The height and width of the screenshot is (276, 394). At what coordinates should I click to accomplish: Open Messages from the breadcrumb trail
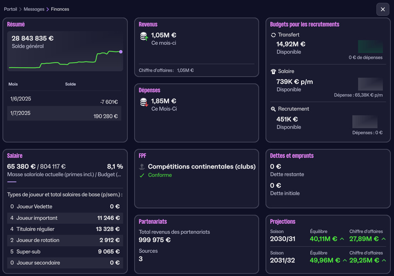(34, 9)
